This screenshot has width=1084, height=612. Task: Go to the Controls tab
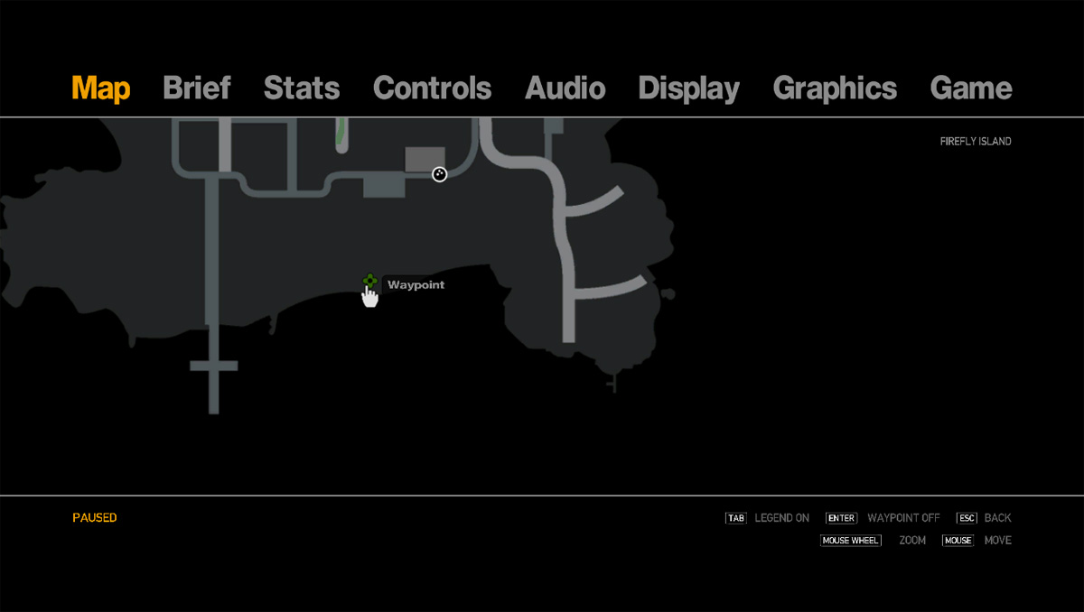pos(432,88)
